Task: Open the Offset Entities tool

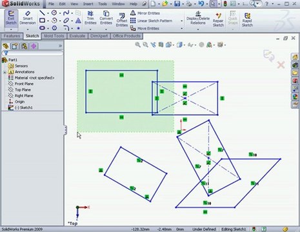Action: tap(122, 20)
